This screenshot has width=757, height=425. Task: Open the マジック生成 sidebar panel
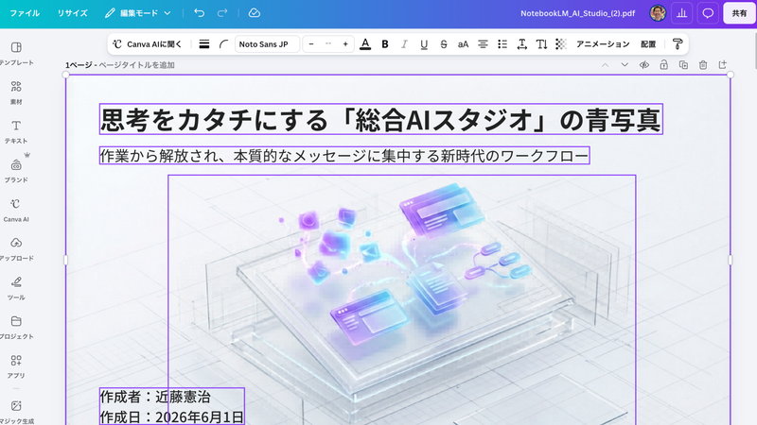coord(16,412)
